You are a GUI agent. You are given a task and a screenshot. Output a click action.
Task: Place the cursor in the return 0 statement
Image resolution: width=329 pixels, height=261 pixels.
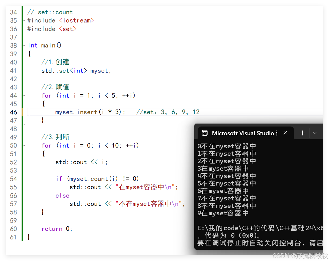coord(56,229)
